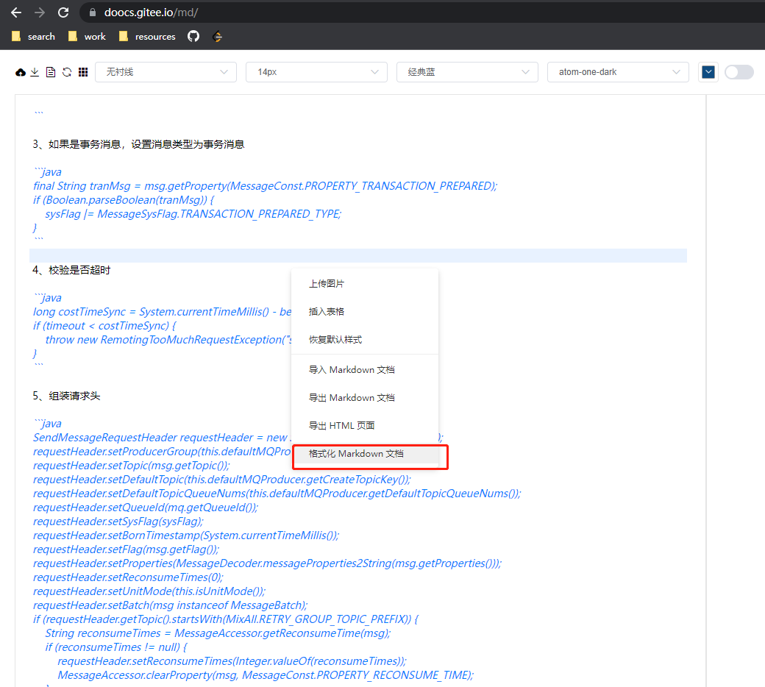Click the browser back arrow
The height and width of the screenshot is (687, 765).
click(16, 13)
